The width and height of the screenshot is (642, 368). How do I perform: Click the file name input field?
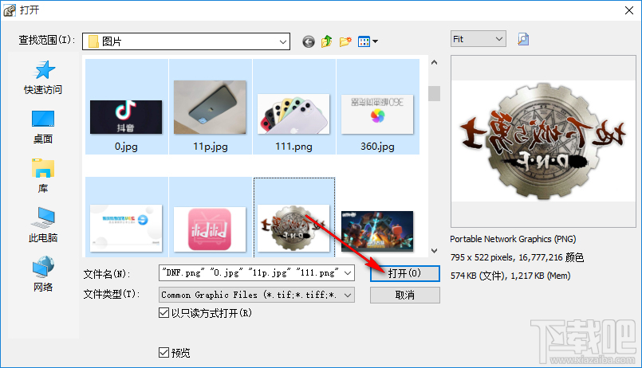(x=250, y=272)
